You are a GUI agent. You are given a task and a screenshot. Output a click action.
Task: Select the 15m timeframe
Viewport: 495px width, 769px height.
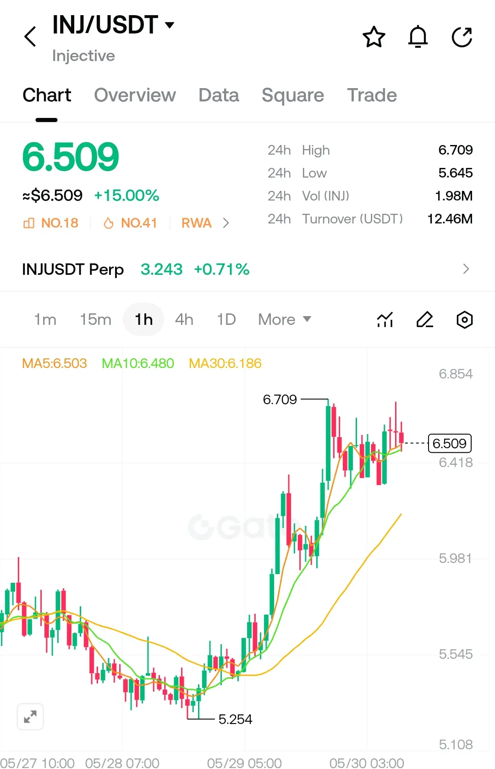click(95, 319)
